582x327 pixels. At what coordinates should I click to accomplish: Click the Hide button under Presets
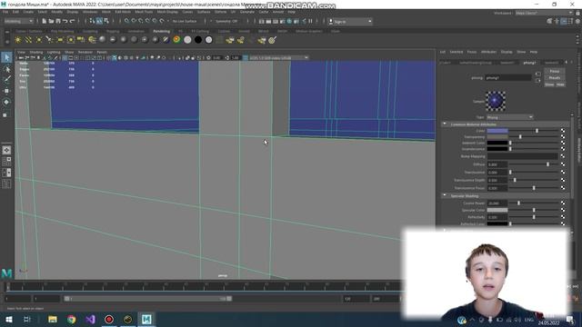click(560, 84)
